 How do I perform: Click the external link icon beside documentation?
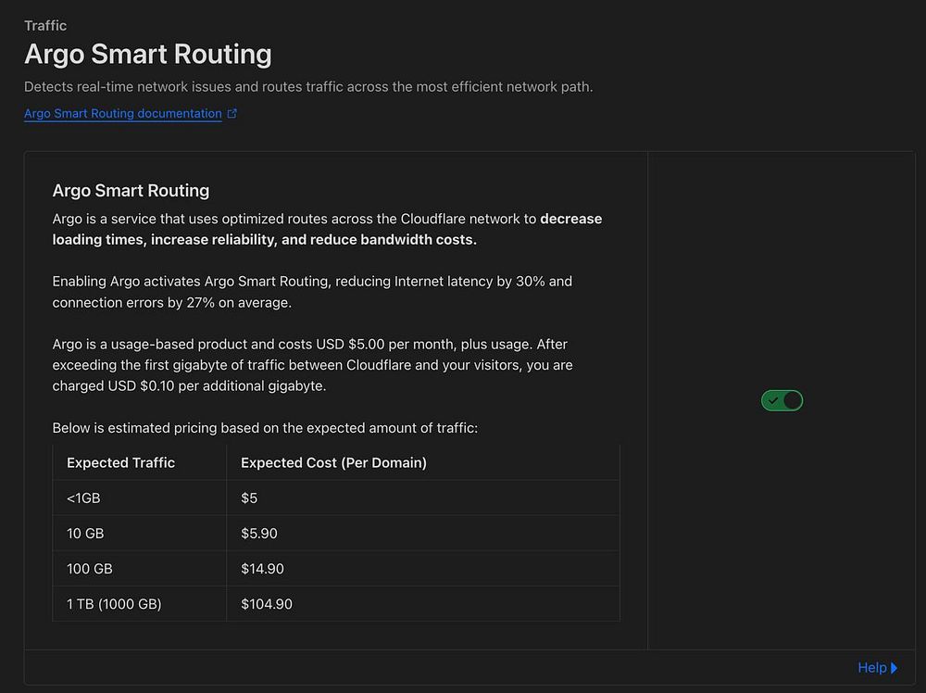(232, 114)
